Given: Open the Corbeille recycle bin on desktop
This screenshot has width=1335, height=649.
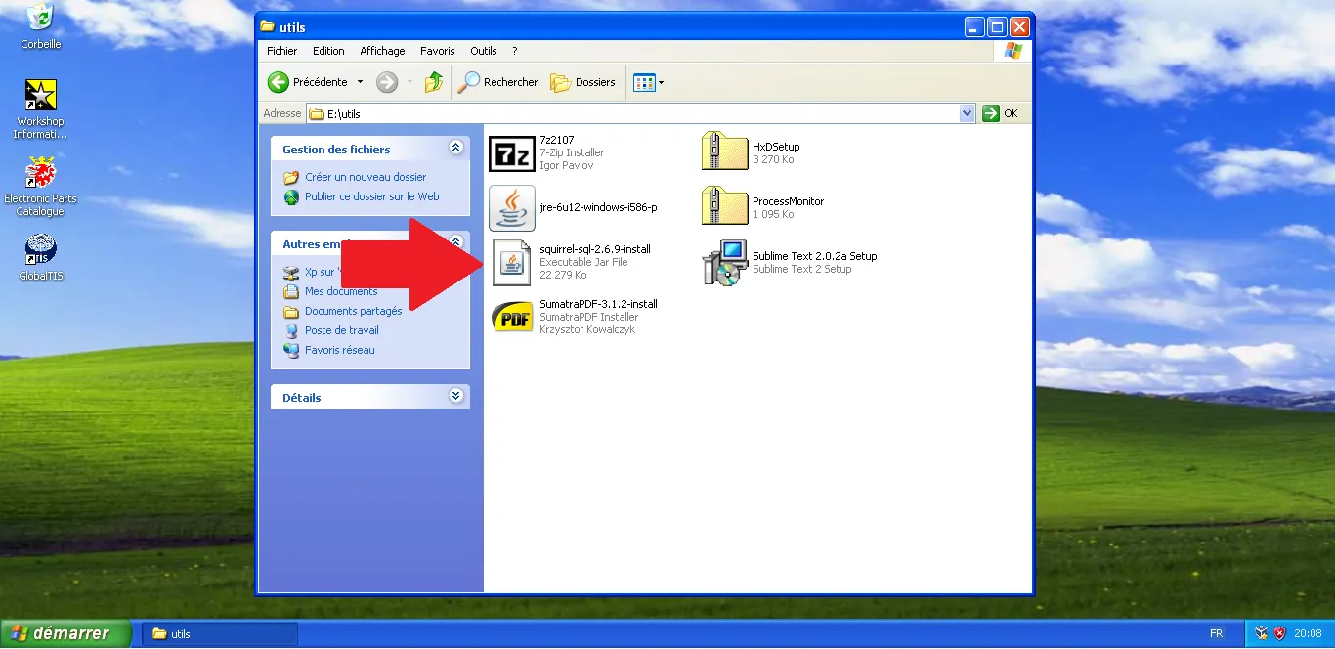Looking at the screenshot, I should point(41,18).
